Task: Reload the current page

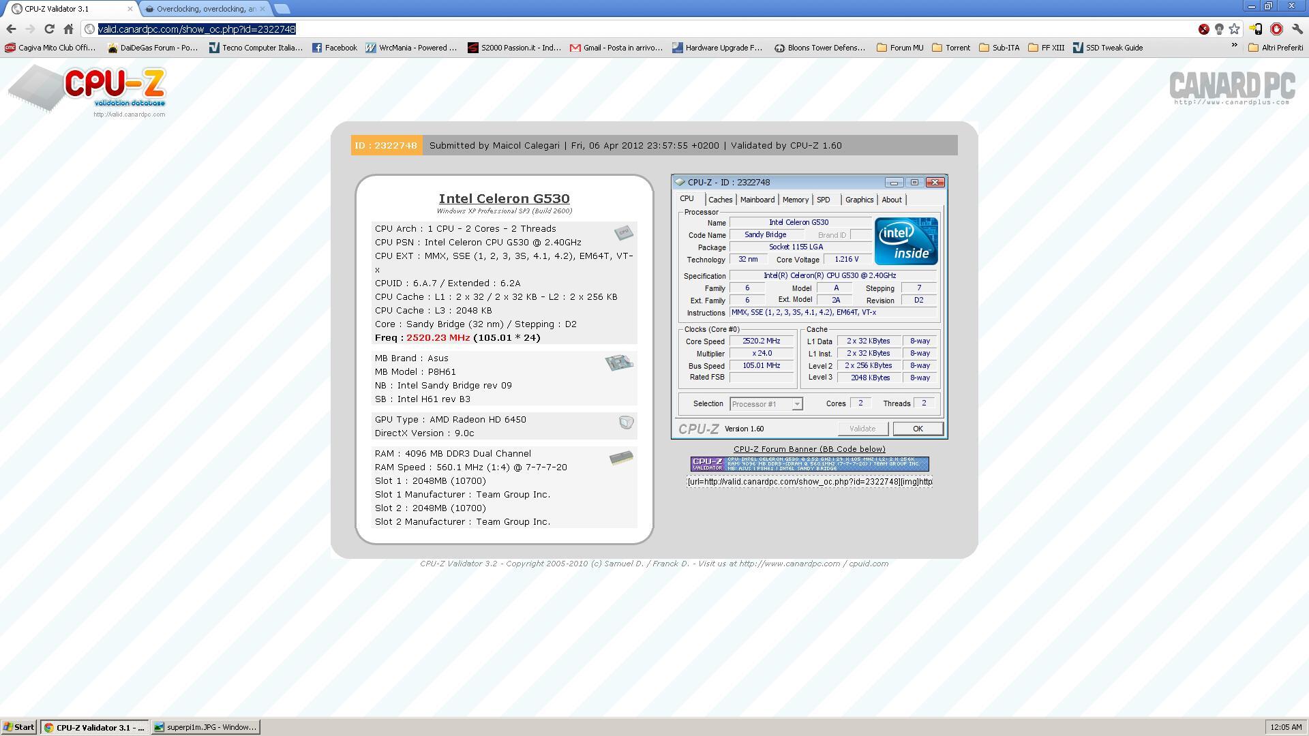Action: point(49,29)
